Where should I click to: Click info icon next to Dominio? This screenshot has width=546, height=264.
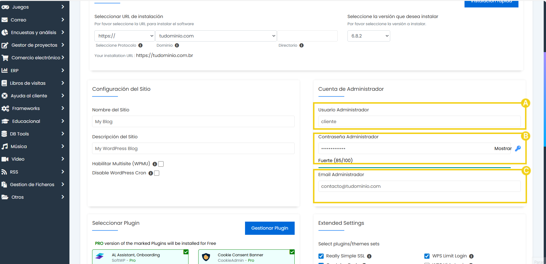tap(177, 45)
